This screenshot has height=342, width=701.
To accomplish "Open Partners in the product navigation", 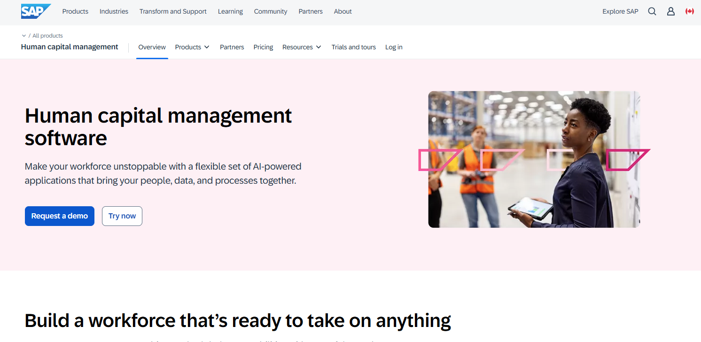I will click(232, 47).
